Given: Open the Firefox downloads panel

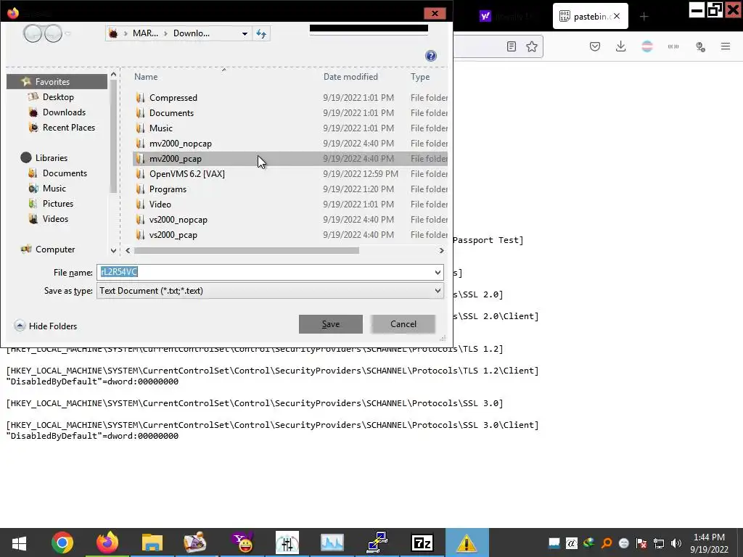Looking at the screenshot, I should (x=621, y=46).
